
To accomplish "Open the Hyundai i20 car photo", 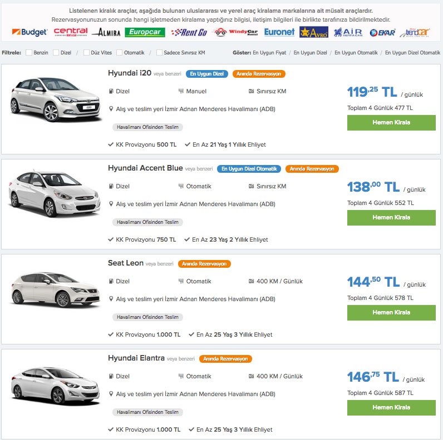I will click(55, 99).
